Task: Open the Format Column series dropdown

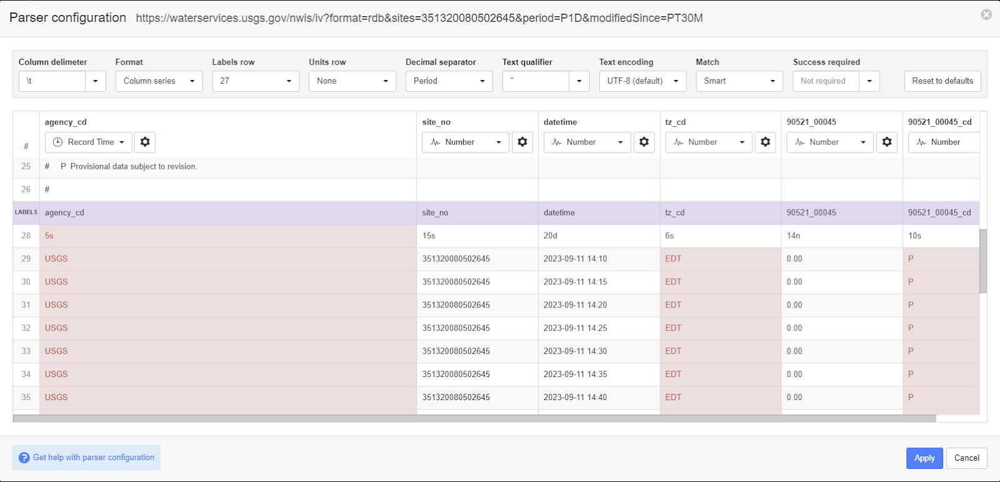Action: tap(159, 81)
